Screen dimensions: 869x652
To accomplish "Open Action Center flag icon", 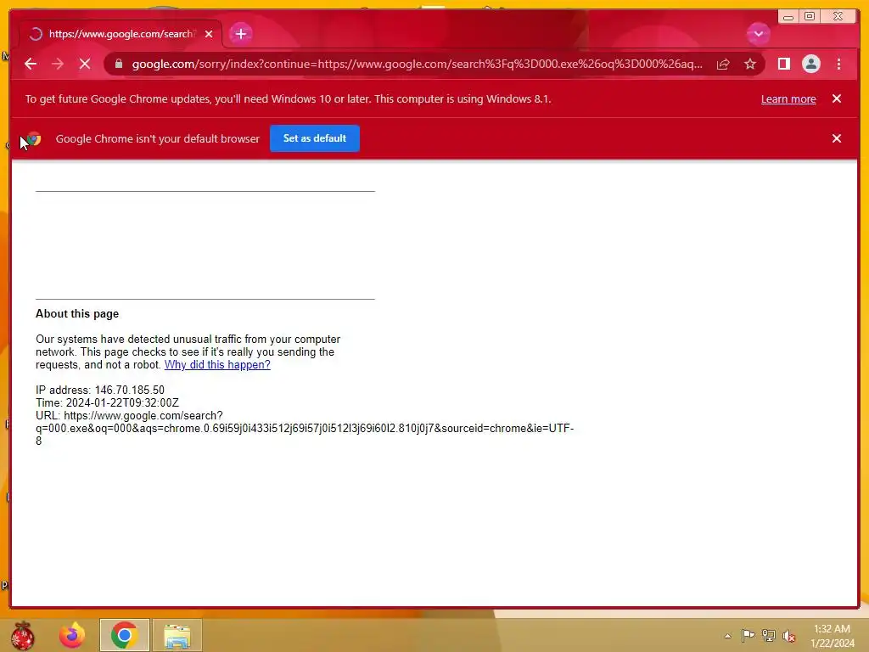I will [748, 635].
